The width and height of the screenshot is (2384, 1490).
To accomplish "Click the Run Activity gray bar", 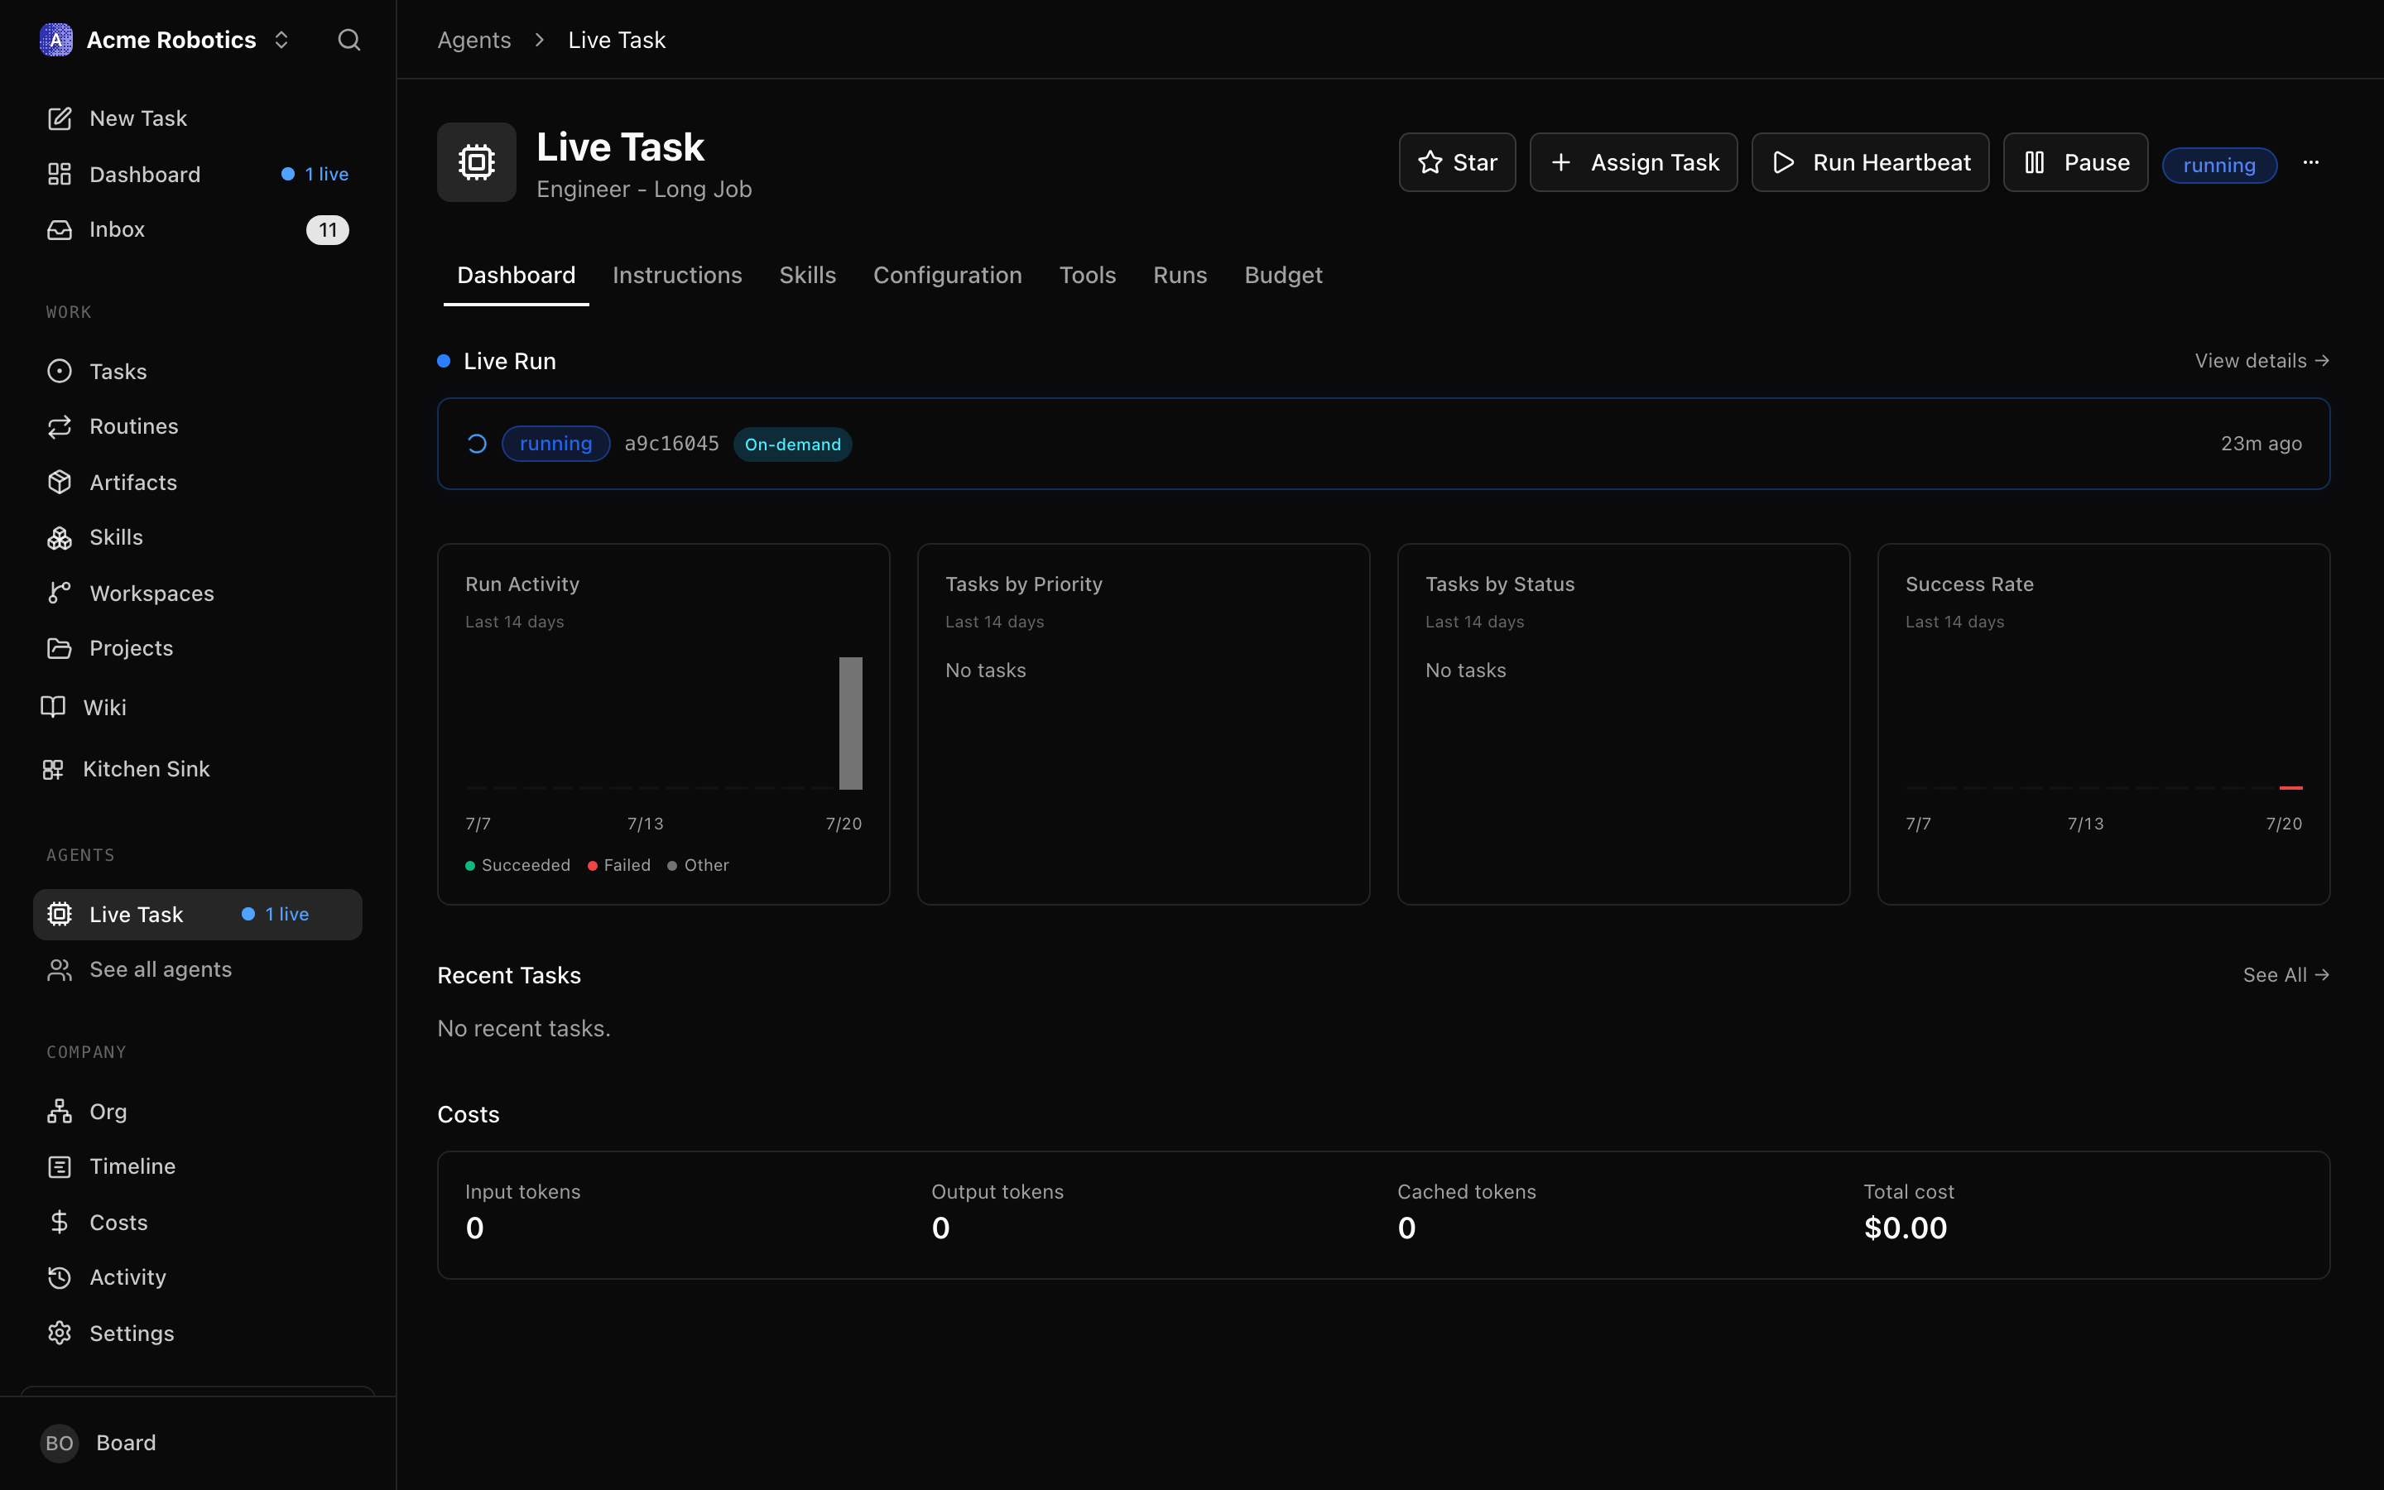I will 850,723.
